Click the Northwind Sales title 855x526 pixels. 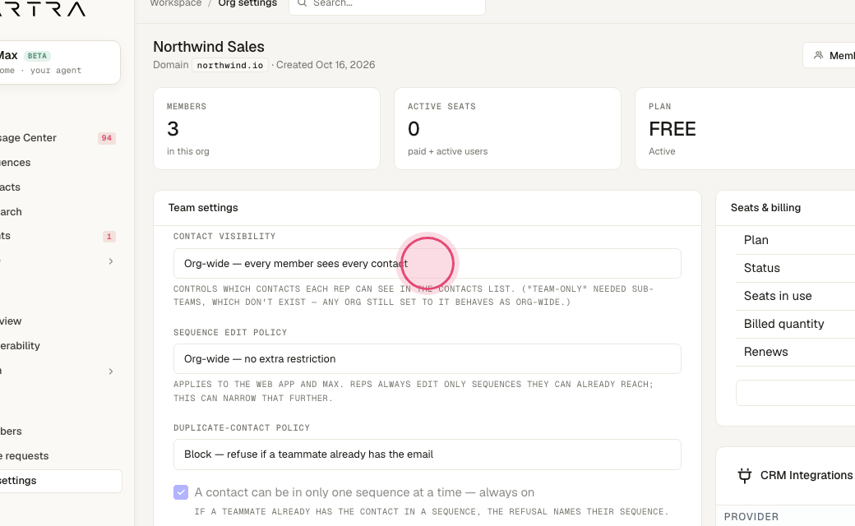tap(208, 47)
